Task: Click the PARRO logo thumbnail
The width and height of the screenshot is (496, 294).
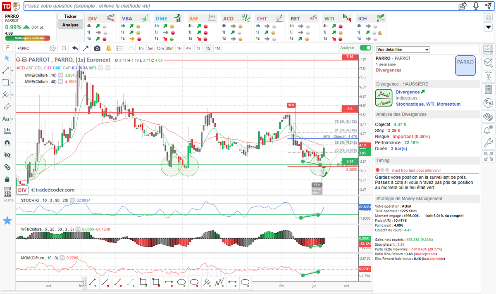Action: tap(465, 65)
